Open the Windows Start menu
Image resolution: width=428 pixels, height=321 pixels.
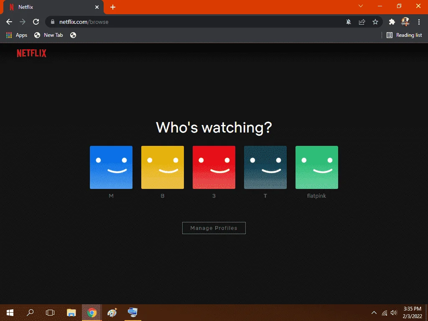click(x=10, y=313)
